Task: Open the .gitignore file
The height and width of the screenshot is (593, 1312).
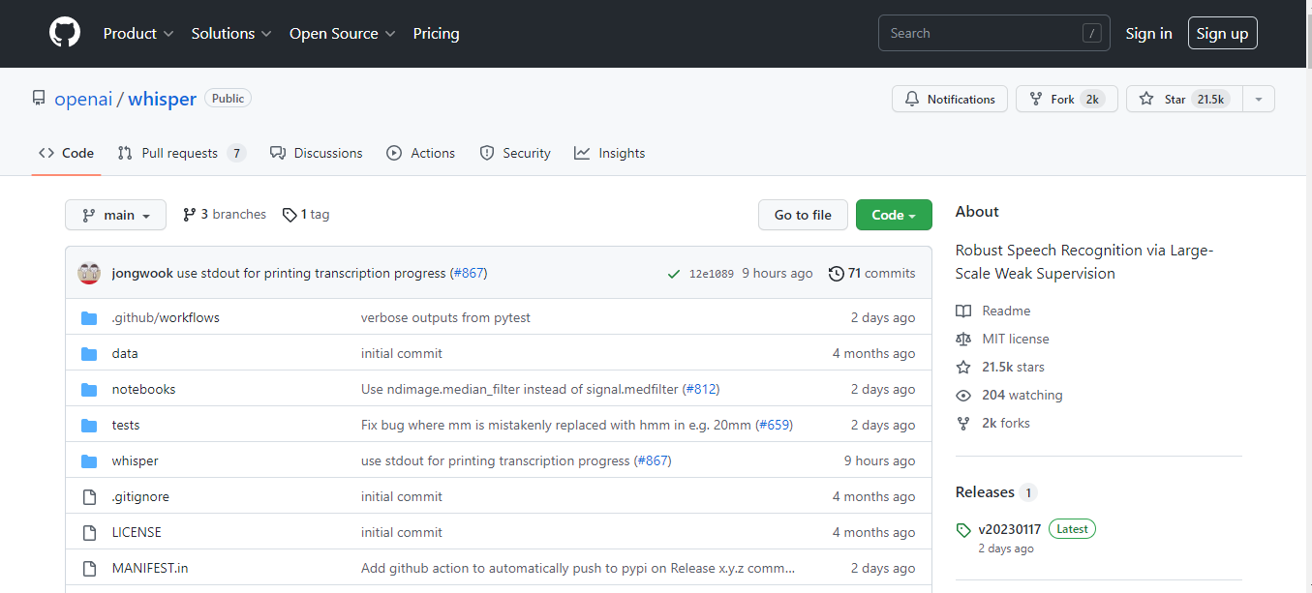Action: tap(140, 496)
